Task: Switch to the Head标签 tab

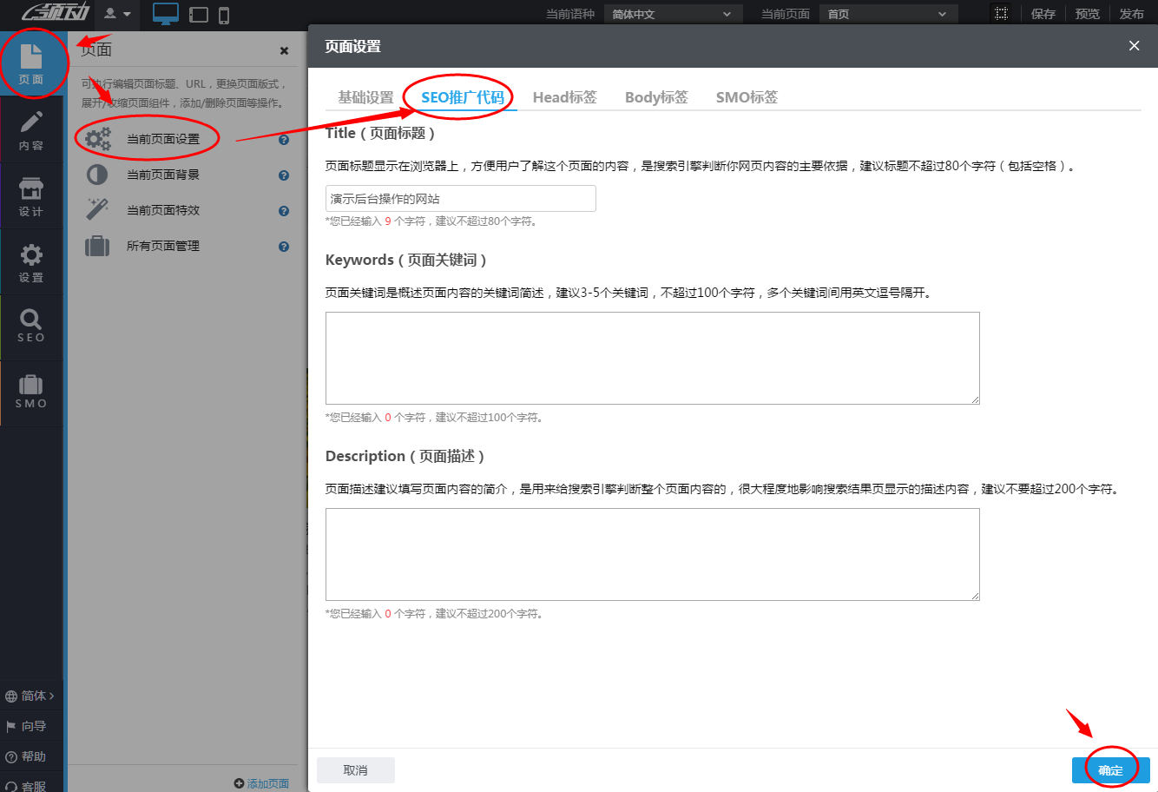Action: (564, 97)
